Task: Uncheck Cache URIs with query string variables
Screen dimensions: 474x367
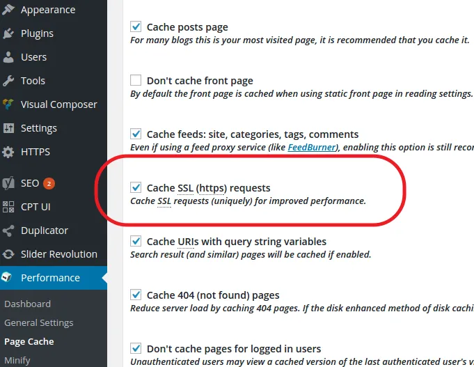Action: [x=136, y=242]
